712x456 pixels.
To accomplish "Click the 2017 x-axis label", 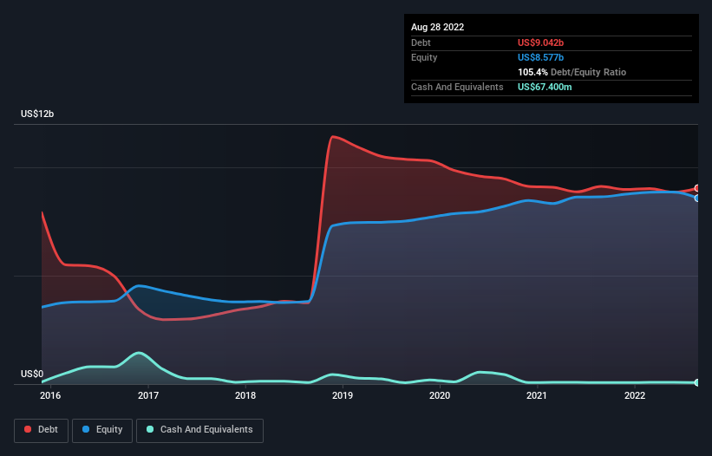I will point(148,395).
